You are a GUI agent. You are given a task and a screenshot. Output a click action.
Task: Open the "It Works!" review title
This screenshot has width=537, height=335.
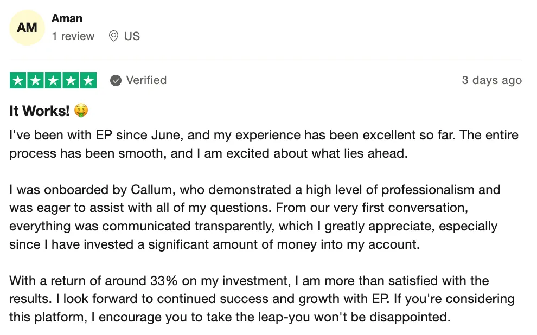point(40,111)
